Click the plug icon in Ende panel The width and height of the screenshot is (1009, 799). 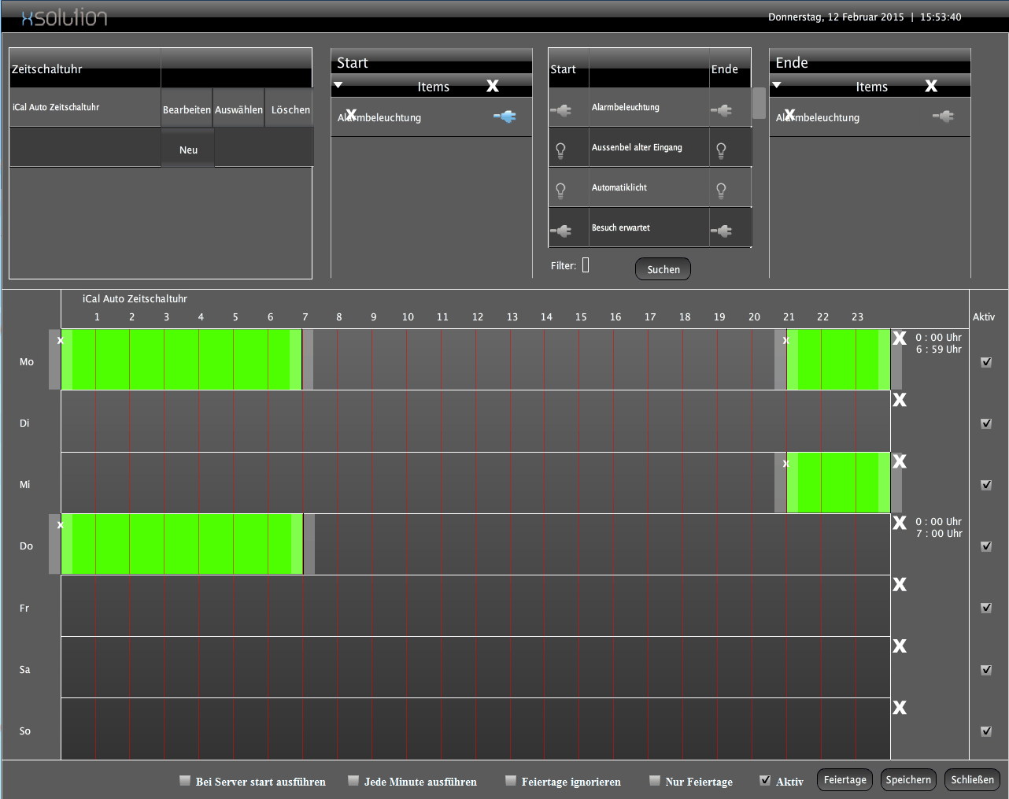point(943,117)
